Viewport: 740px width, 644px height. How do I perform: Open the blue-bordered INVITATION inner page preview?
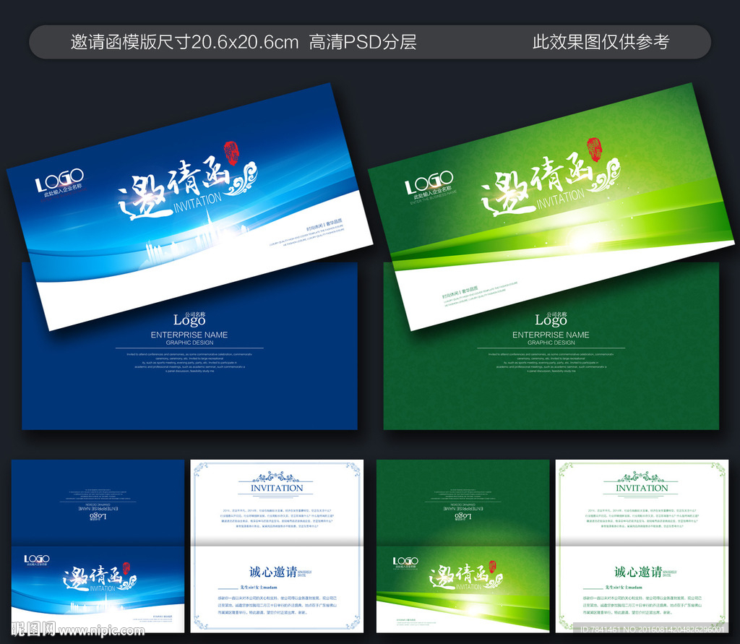277,546
